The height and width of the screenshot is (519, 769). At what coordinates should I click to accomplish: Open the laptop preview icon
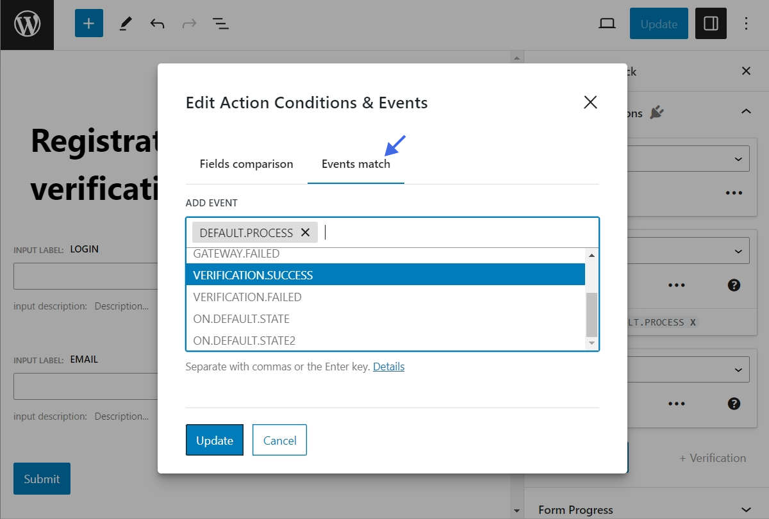(x=607, y=24)
